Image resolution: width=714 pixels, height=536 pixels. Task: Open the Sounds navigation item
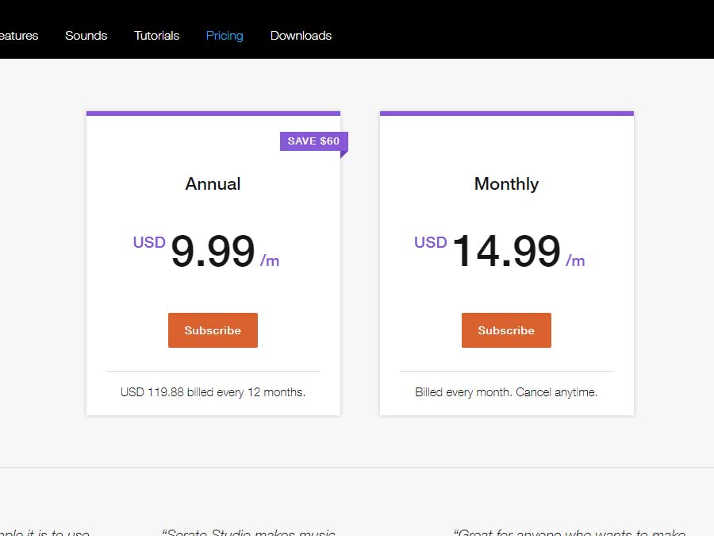(x=86, y=36)
